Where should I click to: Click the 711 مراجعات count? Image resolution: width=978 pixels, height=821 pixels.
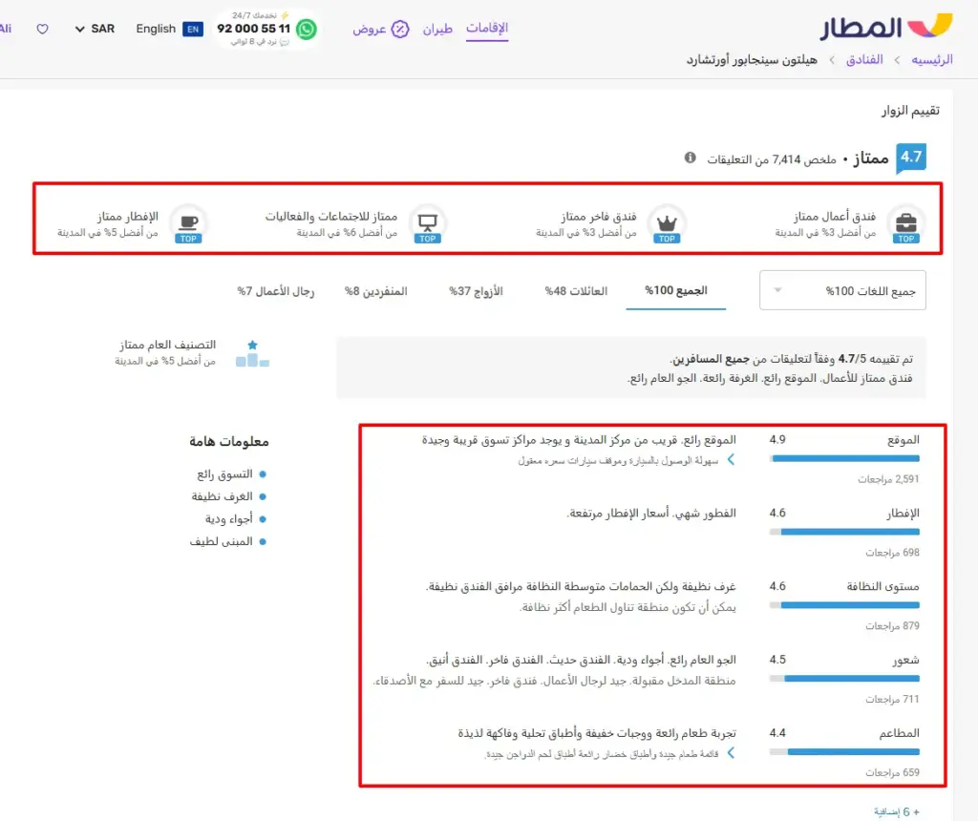pyautogui.click(x=892, y=700)
